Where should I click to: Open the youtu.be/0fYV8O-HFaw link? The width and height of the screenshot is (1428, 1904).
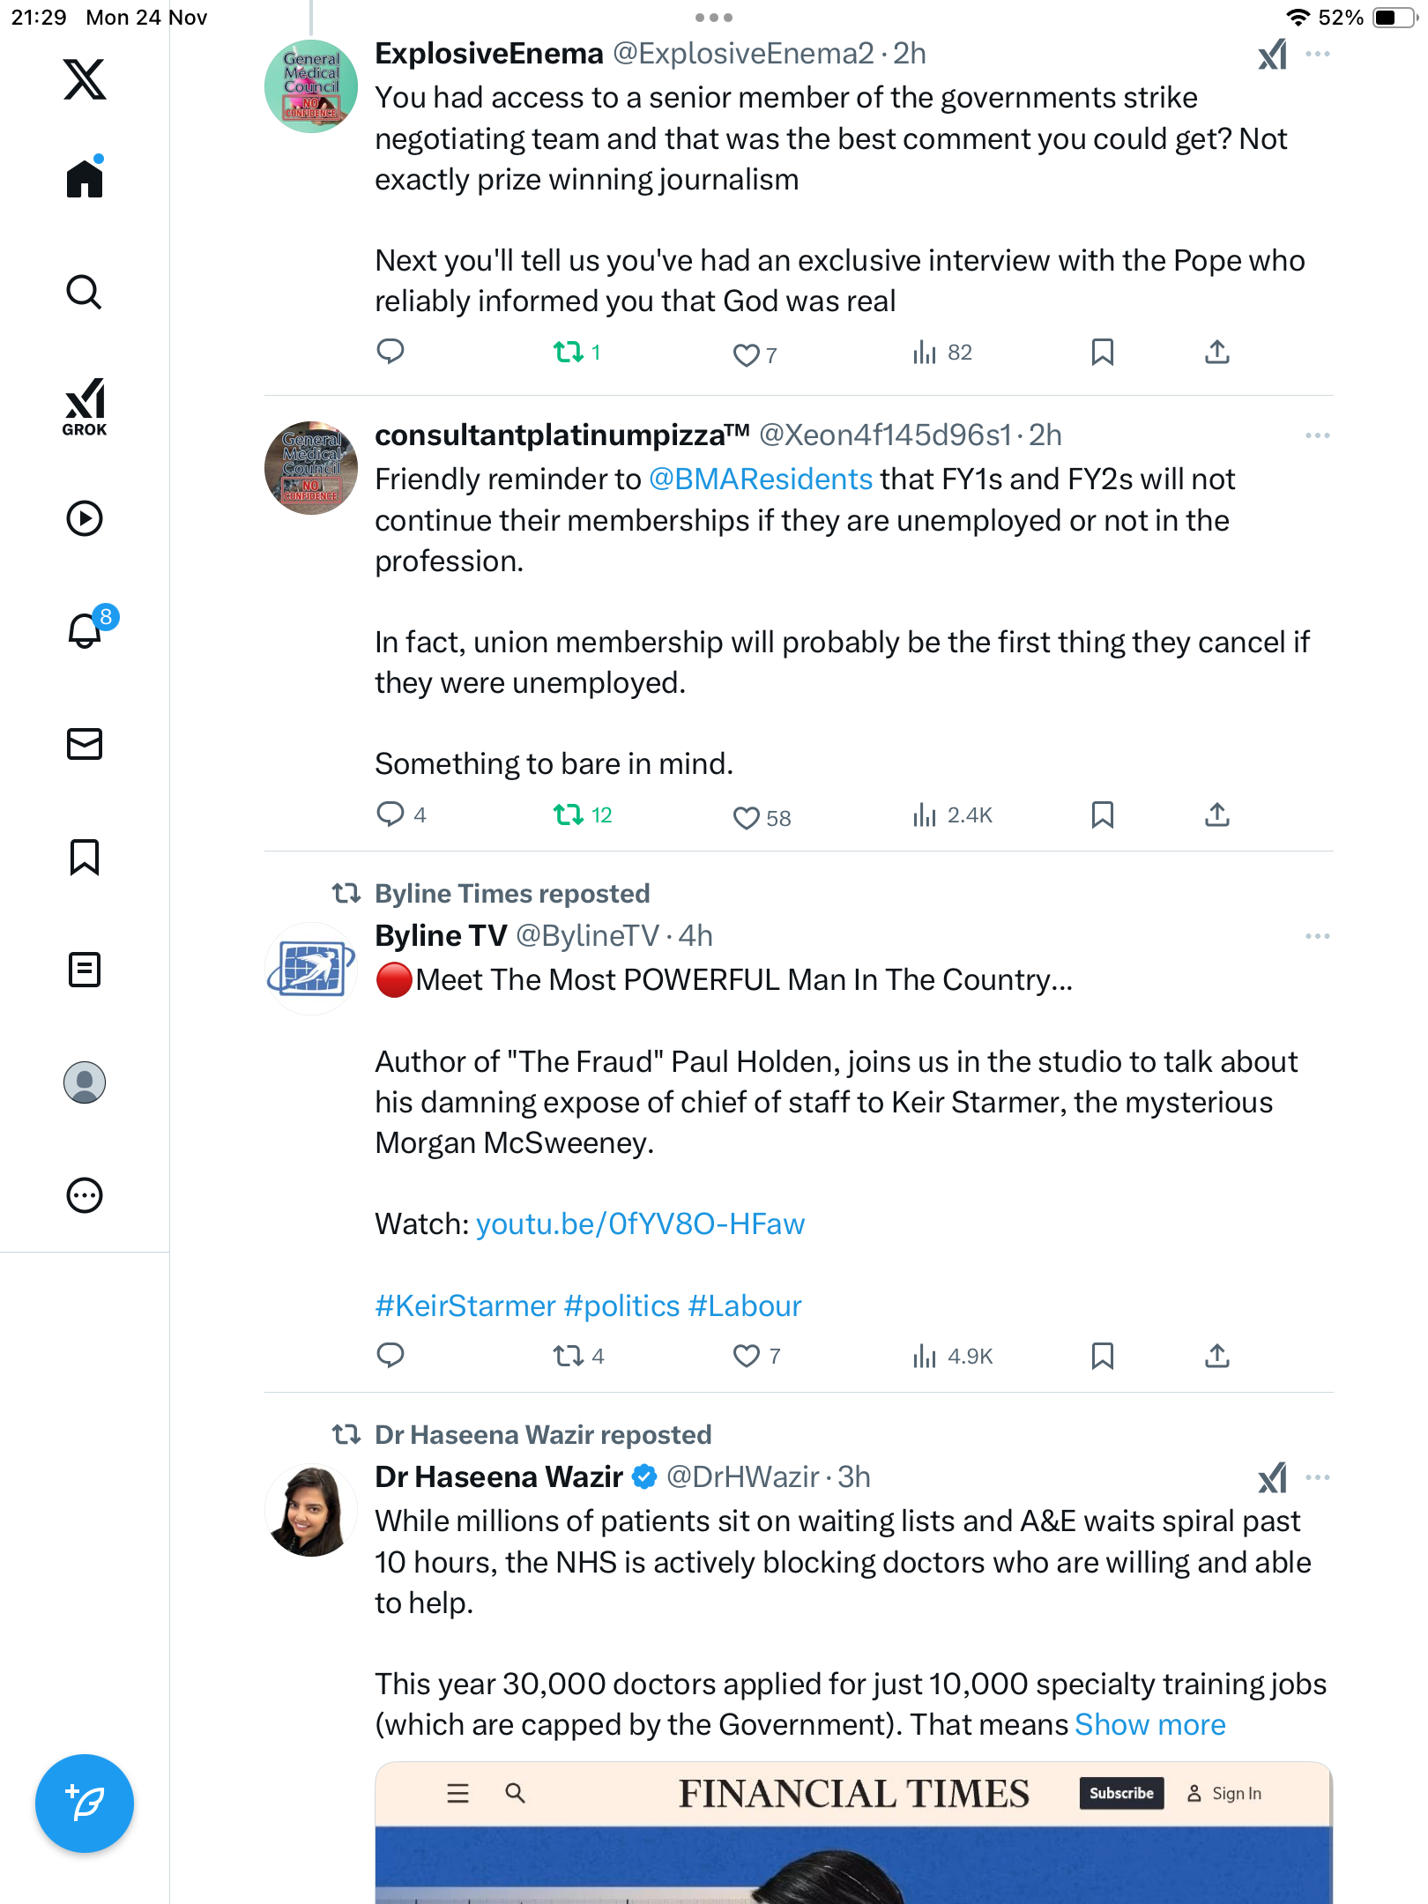[x=640, y=1224]
